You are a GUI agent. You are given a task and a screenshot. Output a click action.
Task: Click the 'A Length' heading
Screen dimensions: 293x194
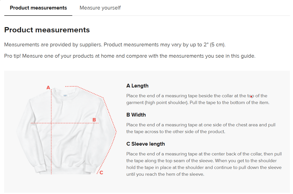(137, 86)
